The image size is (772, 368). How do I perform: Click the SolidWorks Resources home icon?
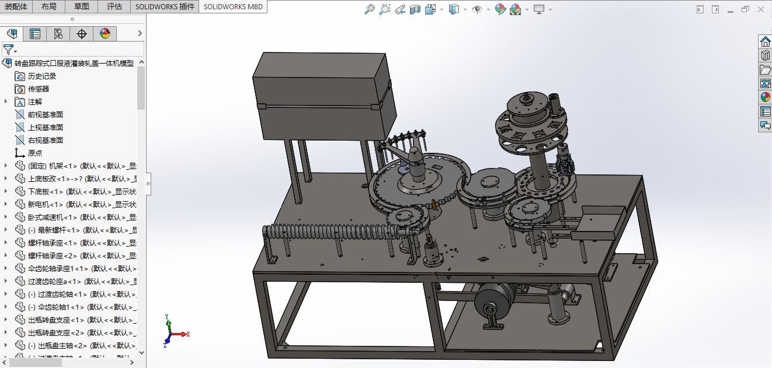point(765,41)
